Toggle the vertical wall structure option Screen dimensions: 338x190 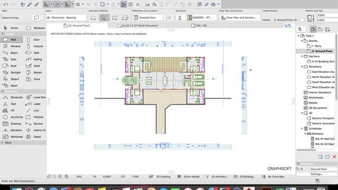pyautogui.click(x=180, y=17)
